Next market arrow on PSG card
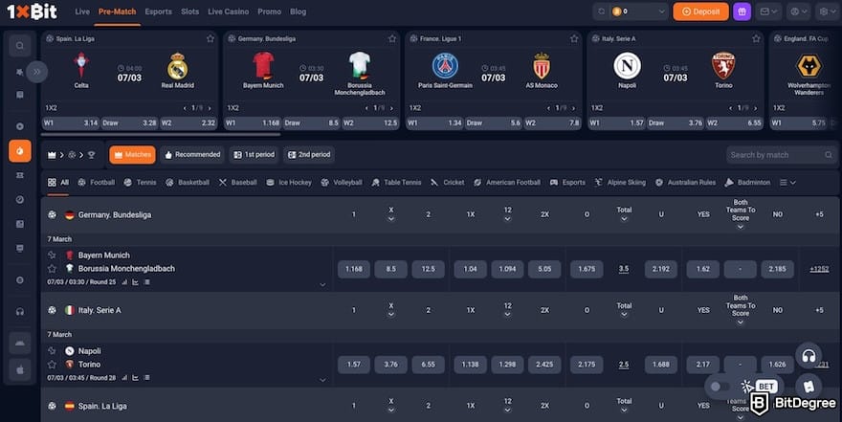The image size is (842, 422). point(573,108)
